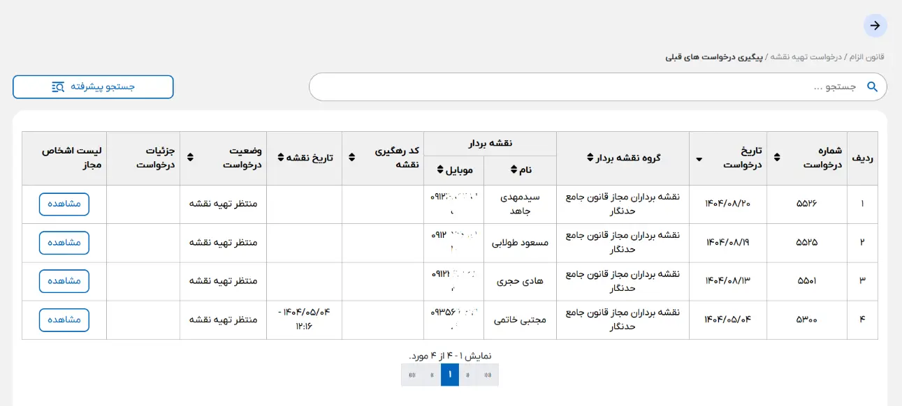Click پیگیری درخواست های قبلی breadcrumb
Screen dimensions: 902x406
point(715,57)
